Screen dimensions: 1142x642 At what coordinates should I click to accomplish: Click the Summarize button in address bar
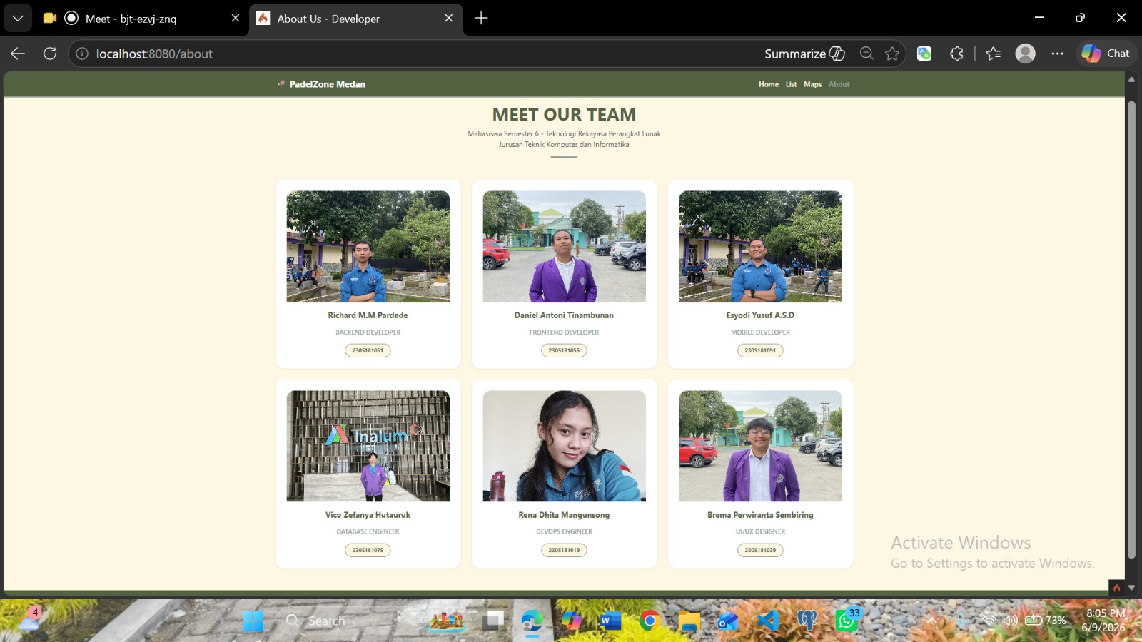click(x=804, y=53)
